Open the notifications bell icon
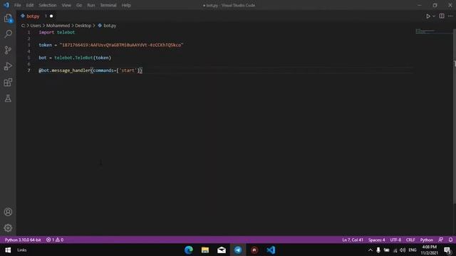This screenshot has width=456, height=256. (x=450, y=240)
